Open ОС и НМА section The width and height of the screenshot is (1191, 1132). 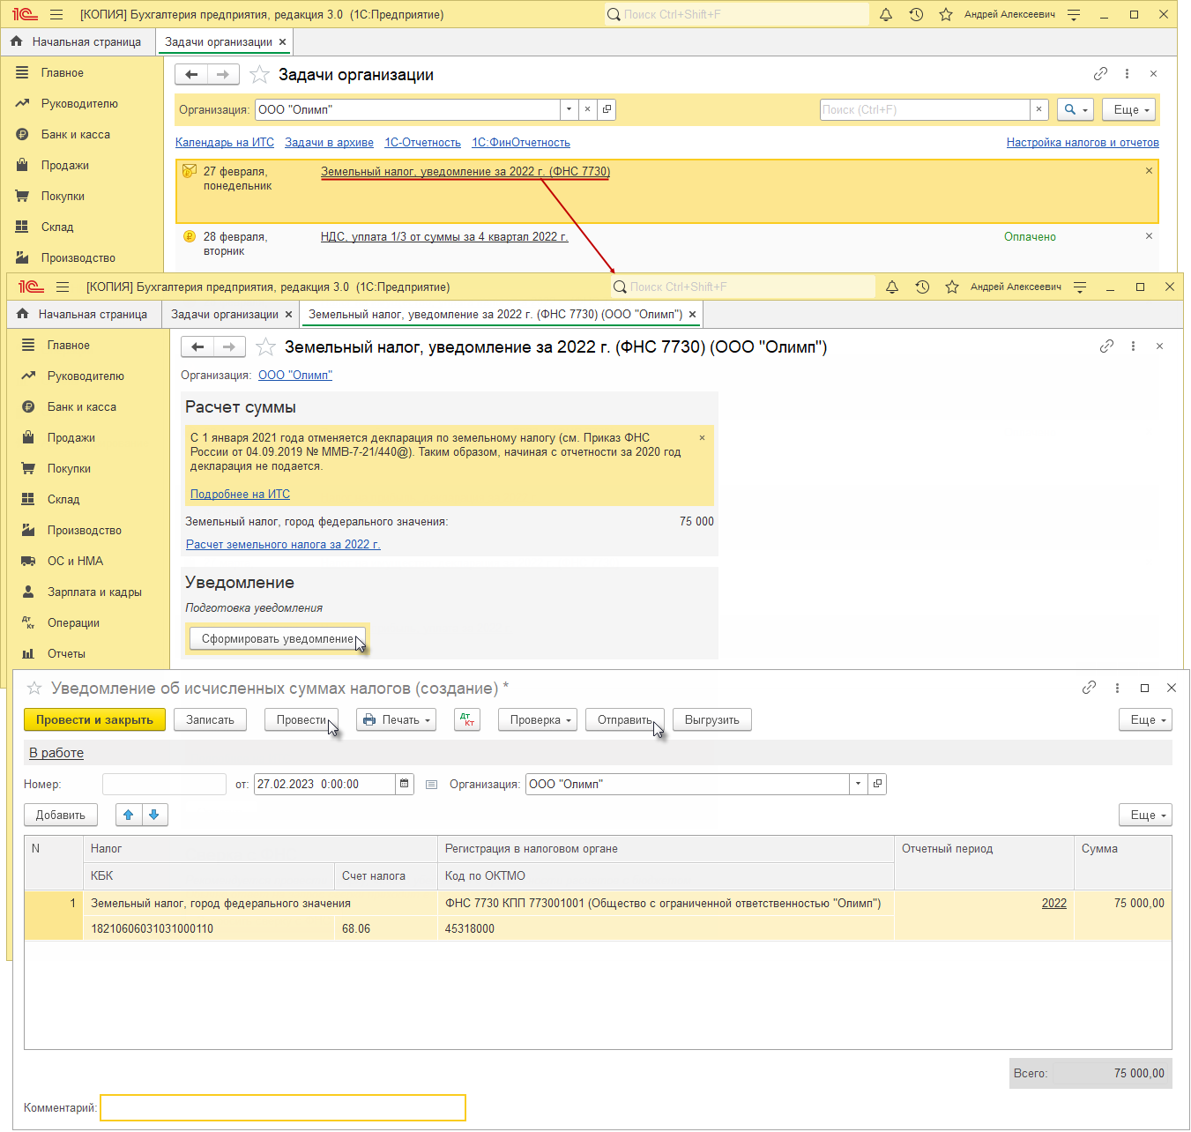[x=75, y=561]
